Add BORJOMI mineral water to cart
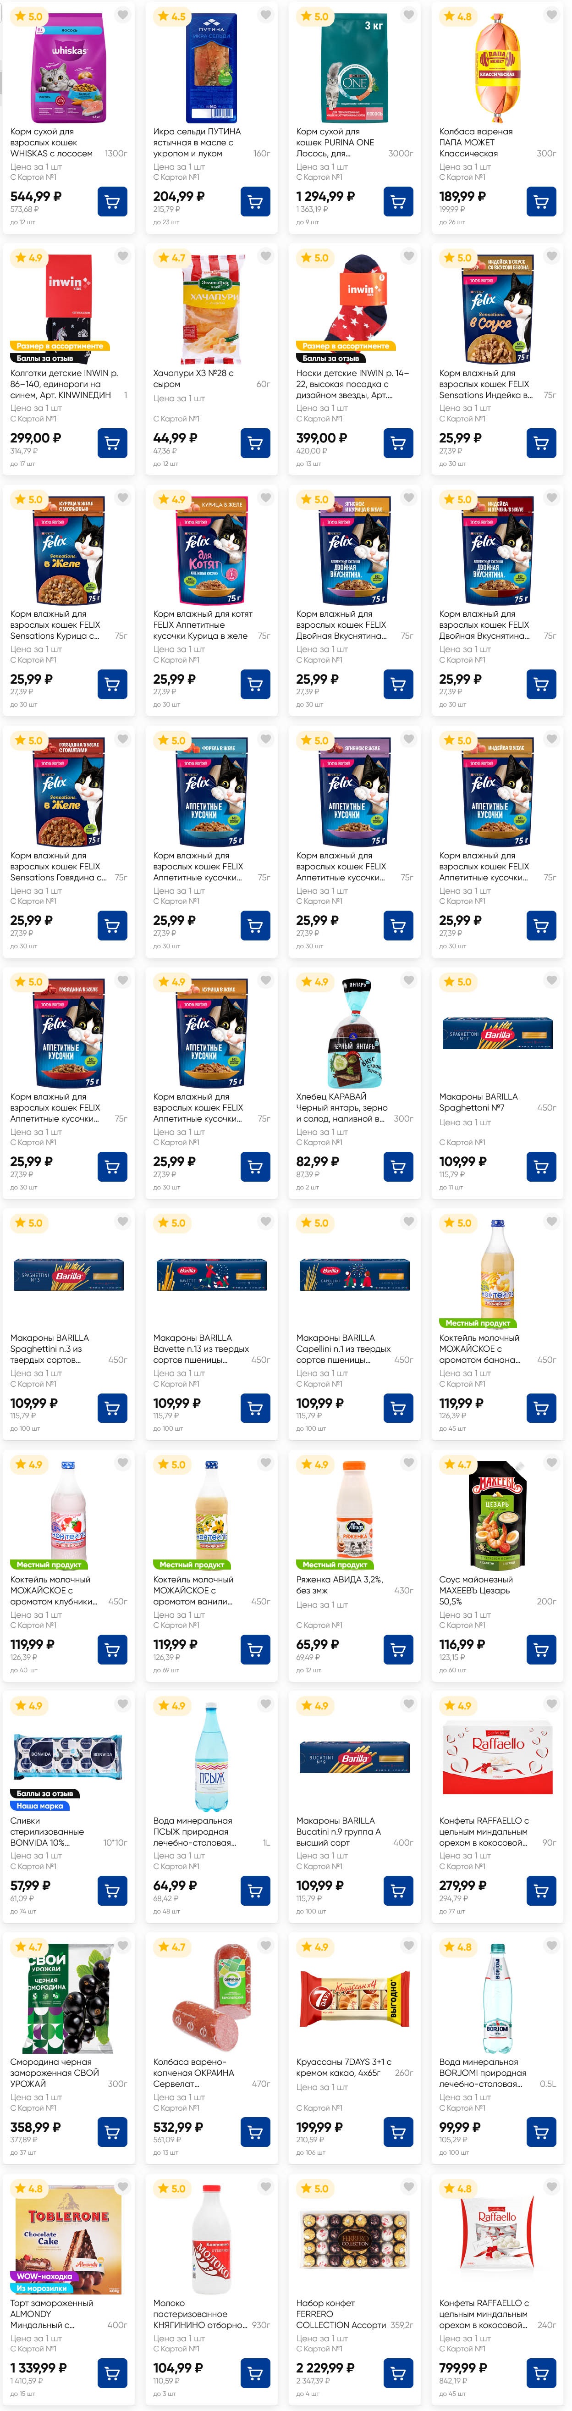This screenshot has width=572, height=2411. [x=541, y=2132]
